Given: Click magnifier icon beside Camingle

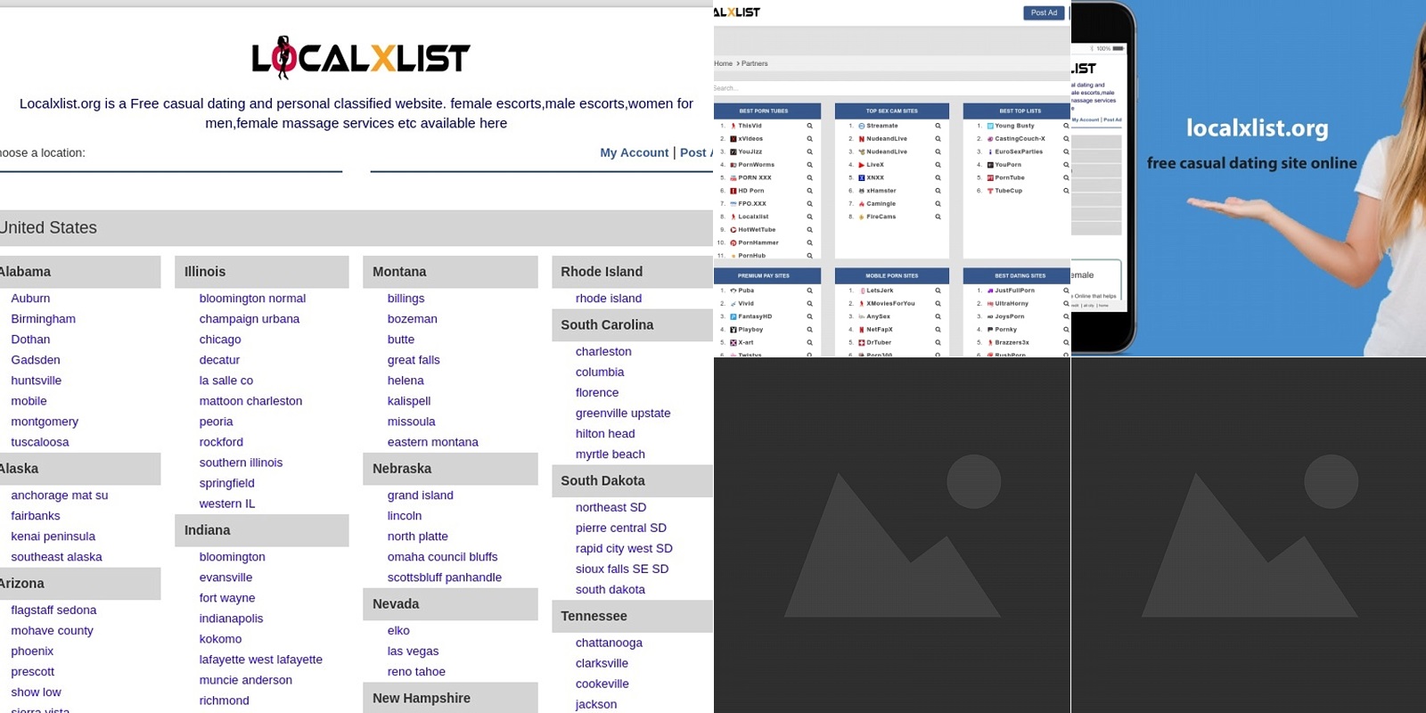Looking at the screenshot, I should click(x=938, y=204).
